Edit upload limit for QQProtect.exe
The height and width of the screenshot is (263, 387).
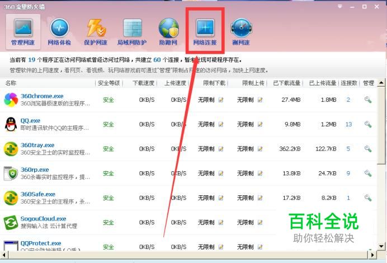[260, 247]
